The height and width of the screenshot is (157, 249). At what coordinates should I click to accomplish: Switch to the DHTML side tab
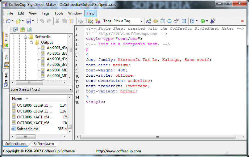(x=6, y=79)
